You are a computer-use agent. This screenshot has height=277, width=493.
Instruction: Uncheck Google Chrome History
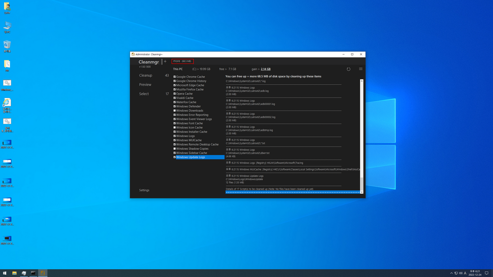(x=175, y=81)
